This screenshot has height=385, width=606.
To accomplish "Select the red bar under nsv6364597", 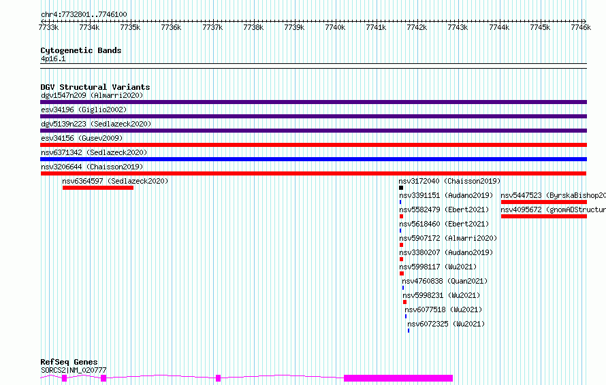I will 98,188.
